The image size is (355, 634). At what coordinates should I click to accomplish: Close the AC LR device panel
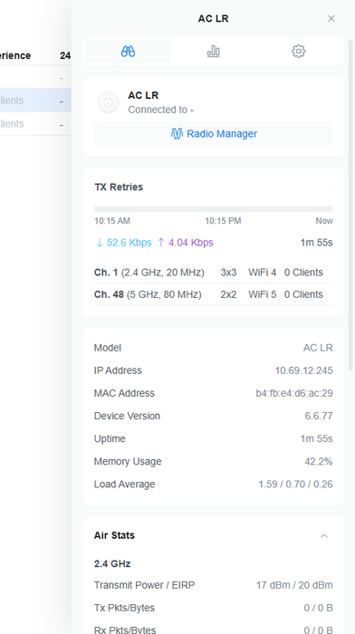pos(331,19)
